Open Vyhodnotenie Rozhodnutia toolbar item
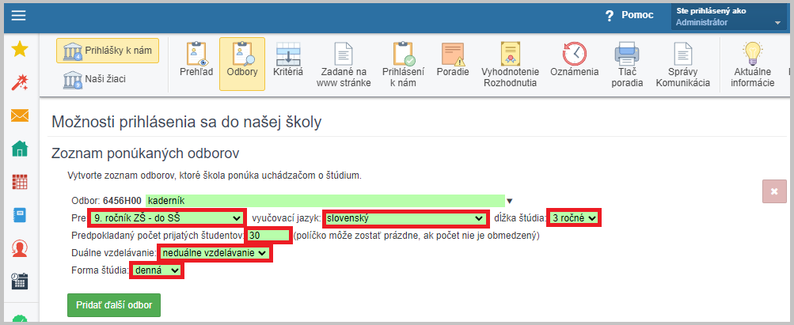The width and height of the screenshot is (794, 325). click(510, 64)
